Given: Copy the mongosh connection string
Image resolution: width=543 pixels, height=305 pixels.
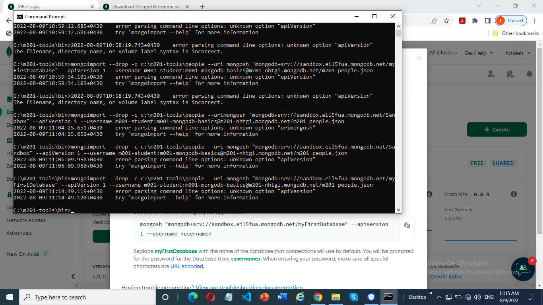Looking at the screenshot, I should 407,224.
